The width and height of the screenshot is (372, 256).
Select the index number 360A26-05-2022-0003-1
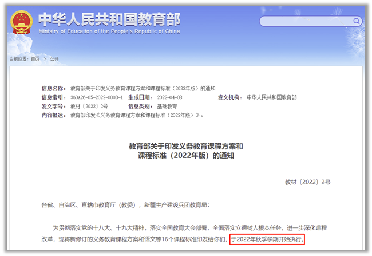pos(97,97)
